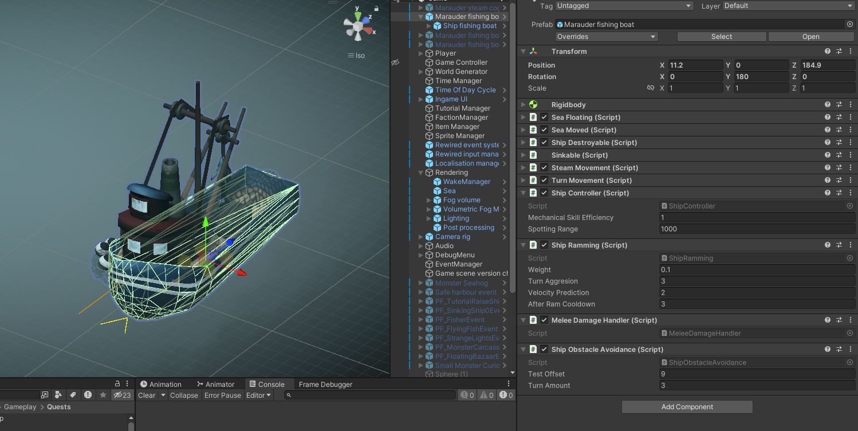Click the ShipController script object picker circle
The height and width of the screenshot is (431, 858).
coord(850,206)
